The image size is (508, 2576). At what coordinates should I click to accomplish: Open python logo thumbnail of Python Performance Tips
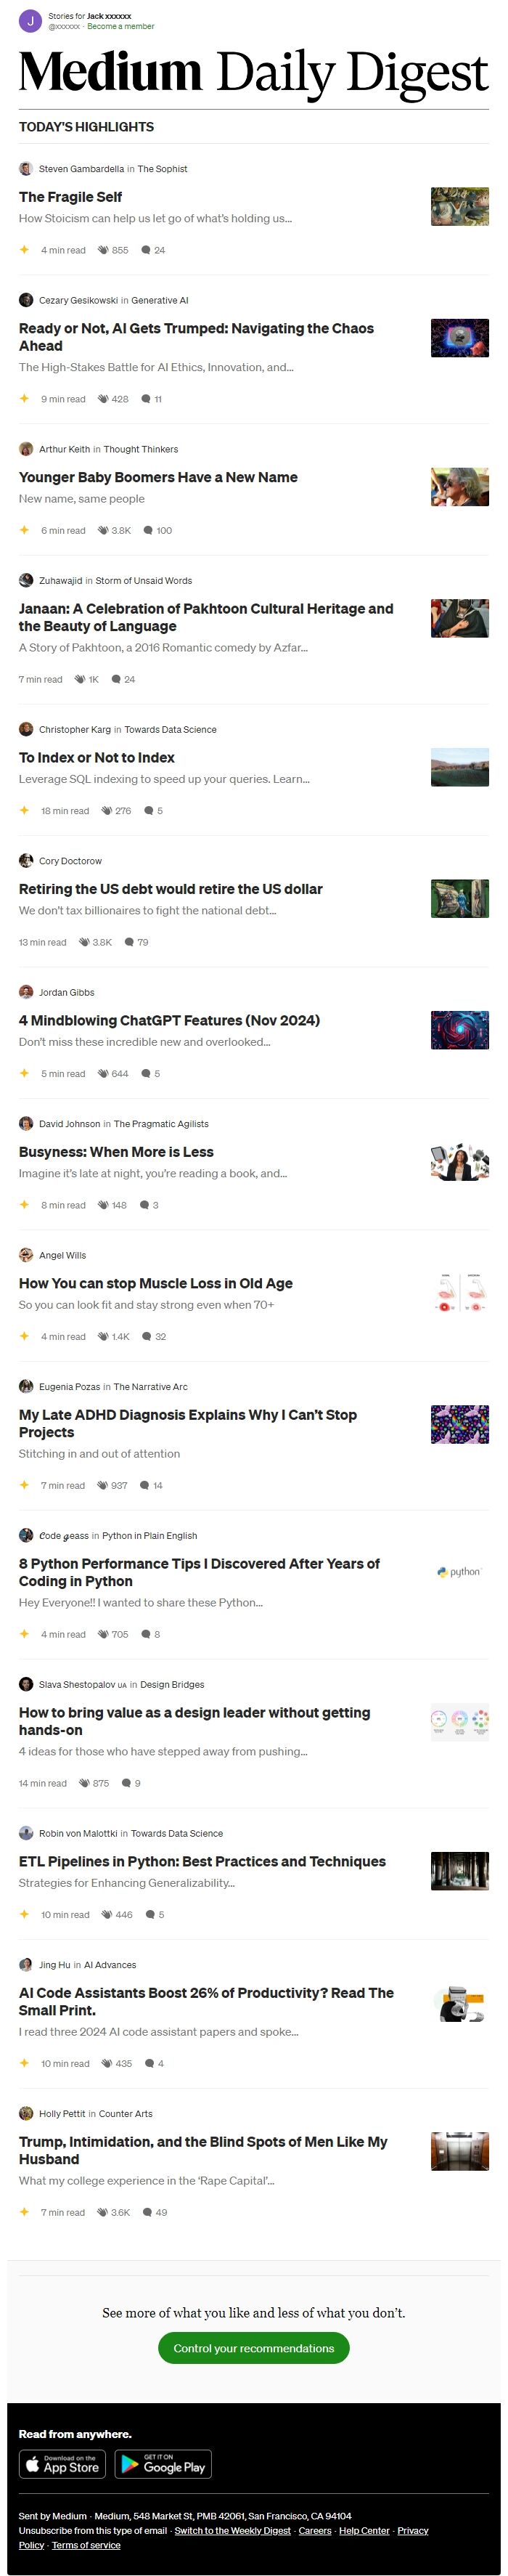coord(460,1573)
